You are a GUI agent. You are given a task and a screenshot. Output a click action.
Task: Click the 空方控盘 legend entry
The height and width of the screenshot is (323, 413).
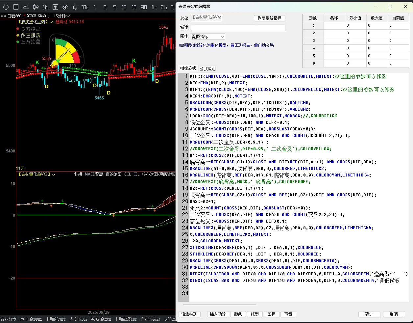[28, 42]
